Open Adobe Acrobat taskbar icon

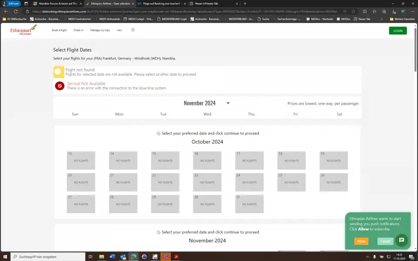176,257
